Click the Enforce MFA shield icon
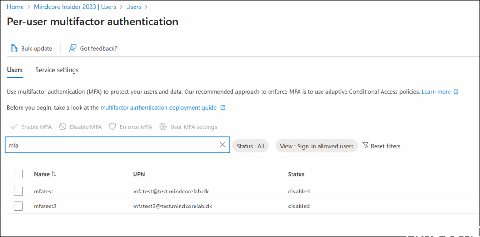This screenshot has height=237, width=480. 112,127
